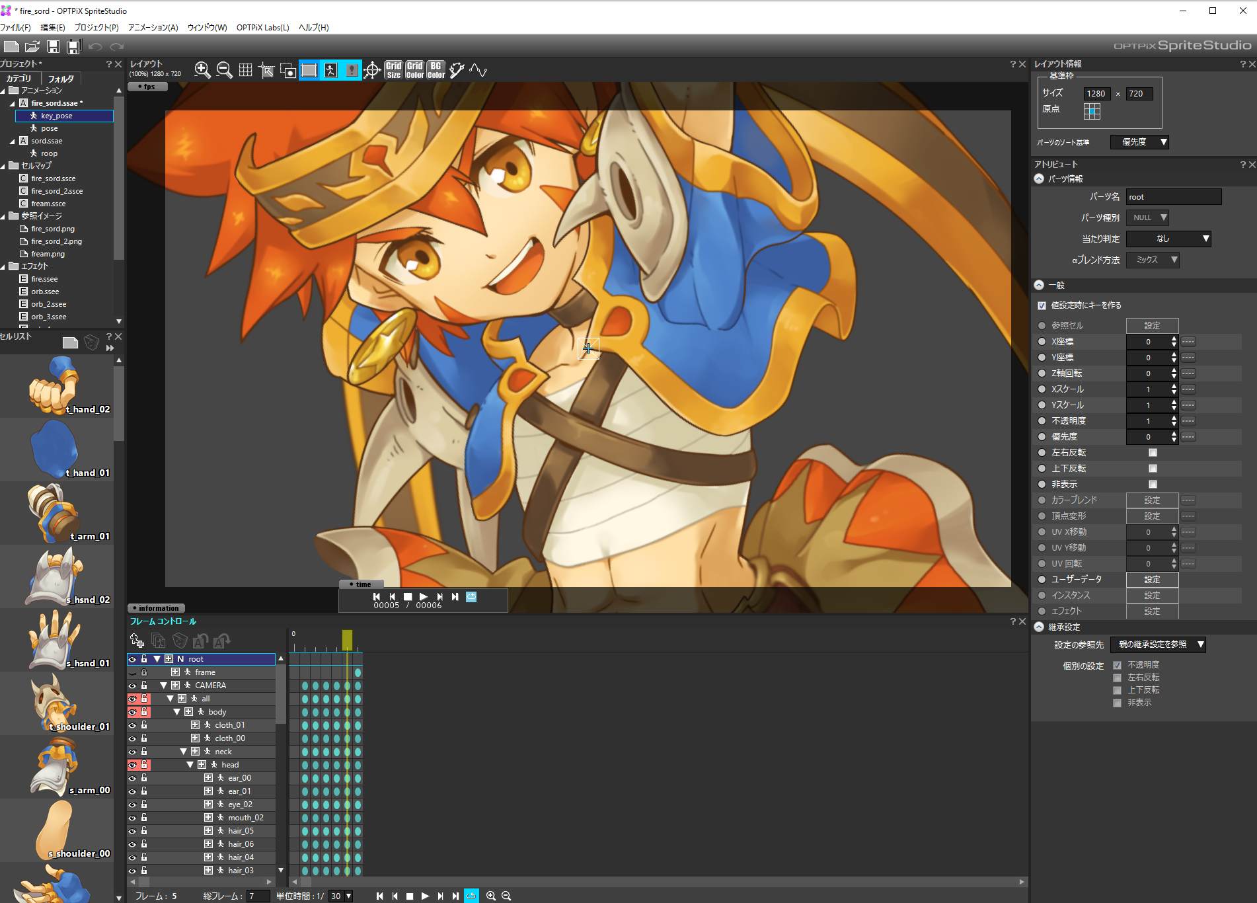Toggle visibility eye of neck part
1257x903 pixels.
pyautogui.click(x=132, y=752)
